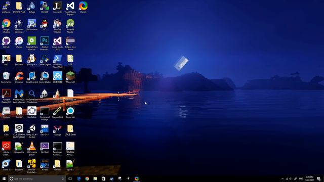Activate the Cortana microphone icon
This screenshot has height=182, width=324.
[63, 178]
